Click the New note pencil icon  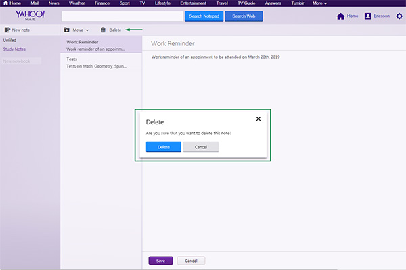[x=7, y=30]
